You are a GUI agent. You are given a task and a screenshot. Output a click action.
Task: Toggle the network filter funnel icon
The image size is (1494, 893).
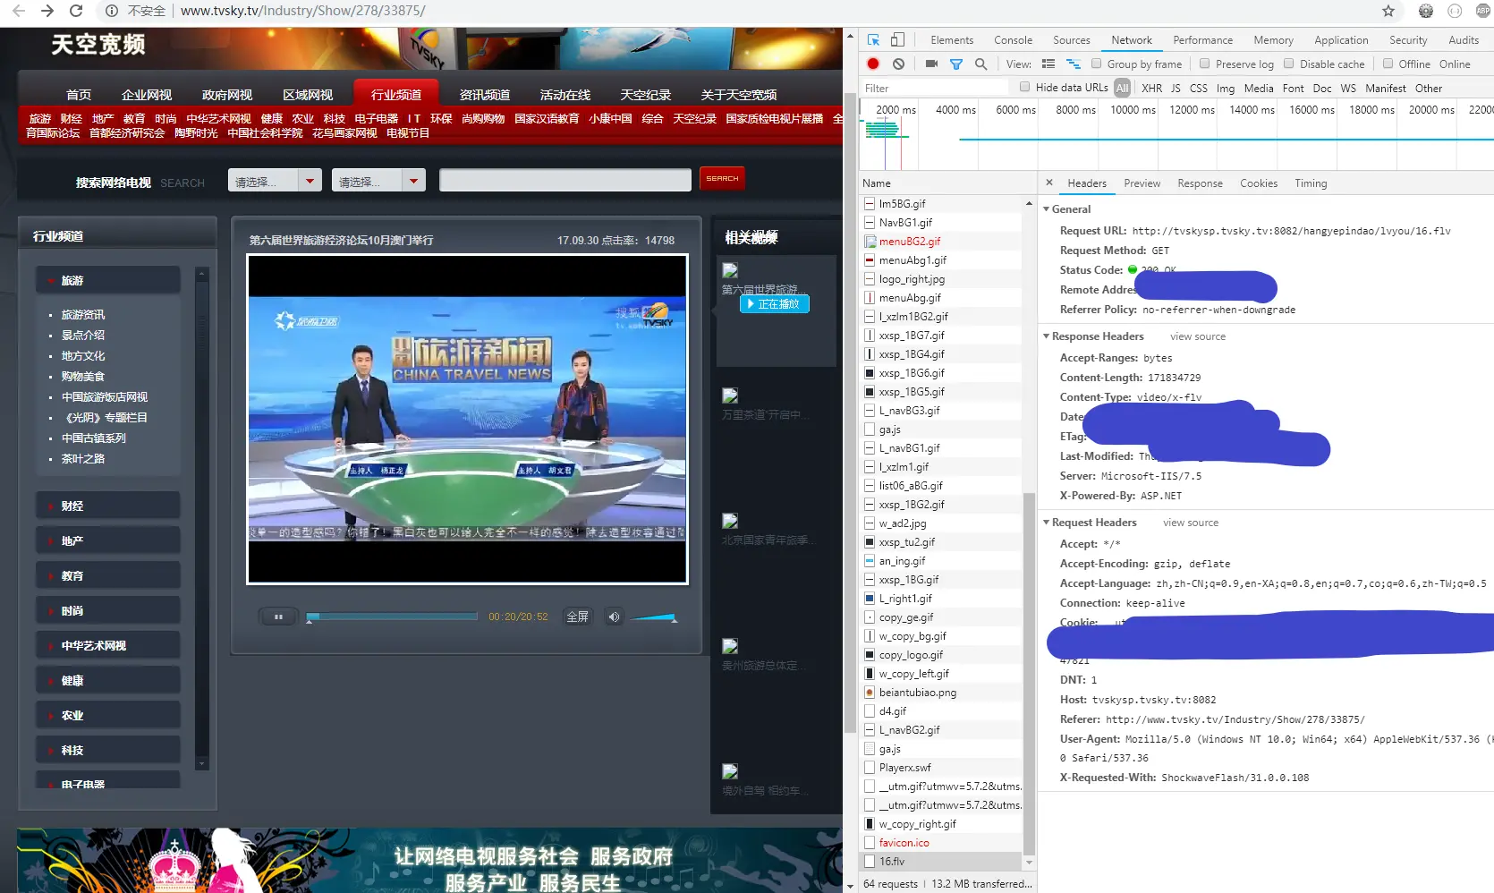tap(956, 64)
